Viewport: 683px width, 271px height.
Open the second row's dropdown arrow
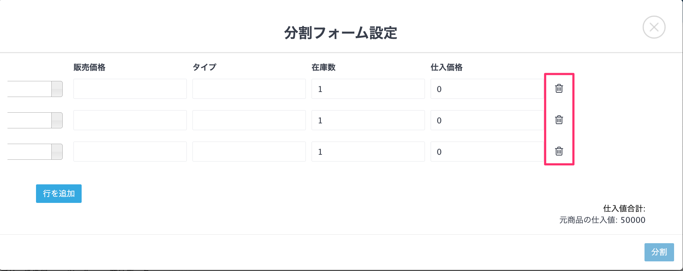click(57, 120)
